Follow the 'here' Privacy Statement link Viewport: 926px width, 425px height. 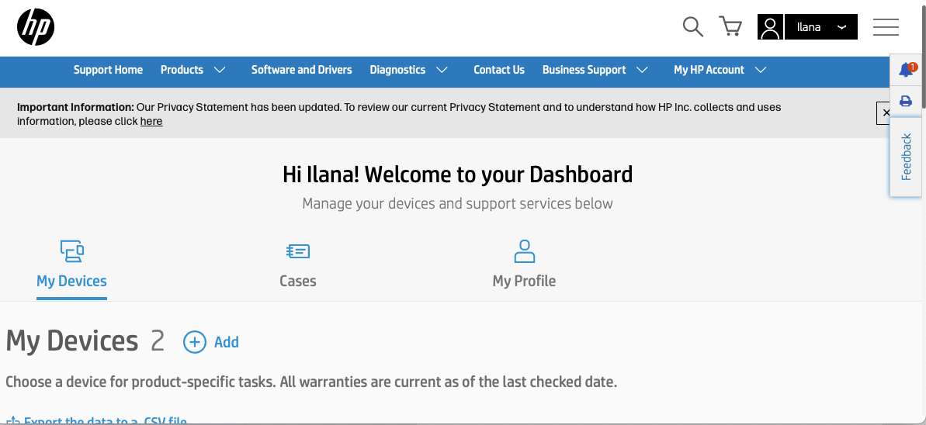pos(151,121)
